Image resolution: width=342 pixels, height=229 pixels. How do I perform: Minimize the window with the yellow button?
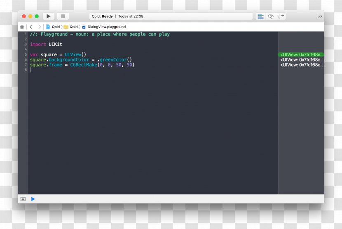click(x=30, y=17)
